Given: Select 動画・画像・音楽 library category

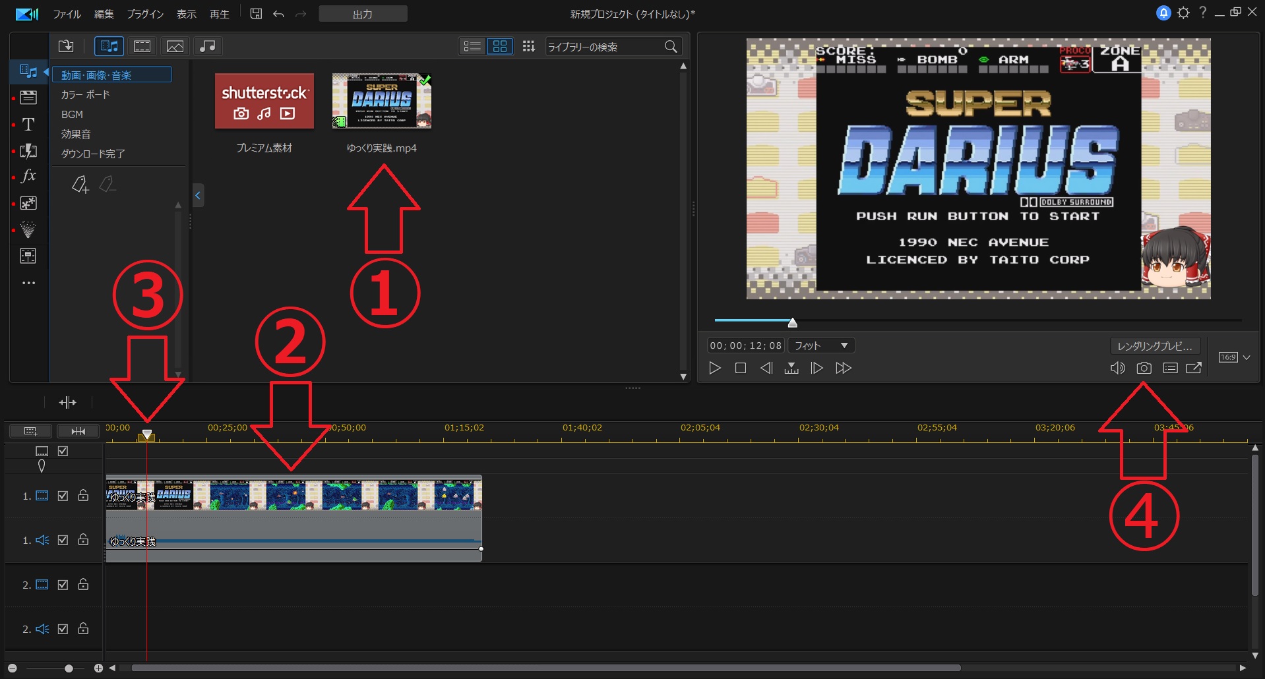Looking at the screenshot, I should pos(112,75).
